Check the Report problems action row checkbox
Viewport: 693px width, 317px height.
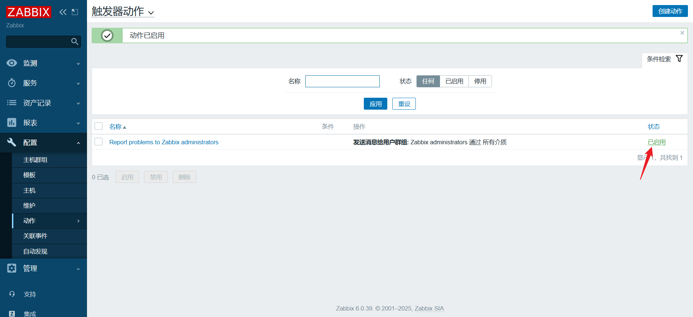[x=99, y=142]
